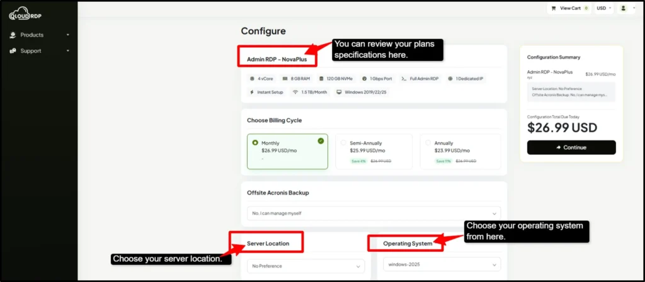This screenshot has height=282, width=645.
Task: Click the $23.99 USD/mo price text
Action: (452, 150)
